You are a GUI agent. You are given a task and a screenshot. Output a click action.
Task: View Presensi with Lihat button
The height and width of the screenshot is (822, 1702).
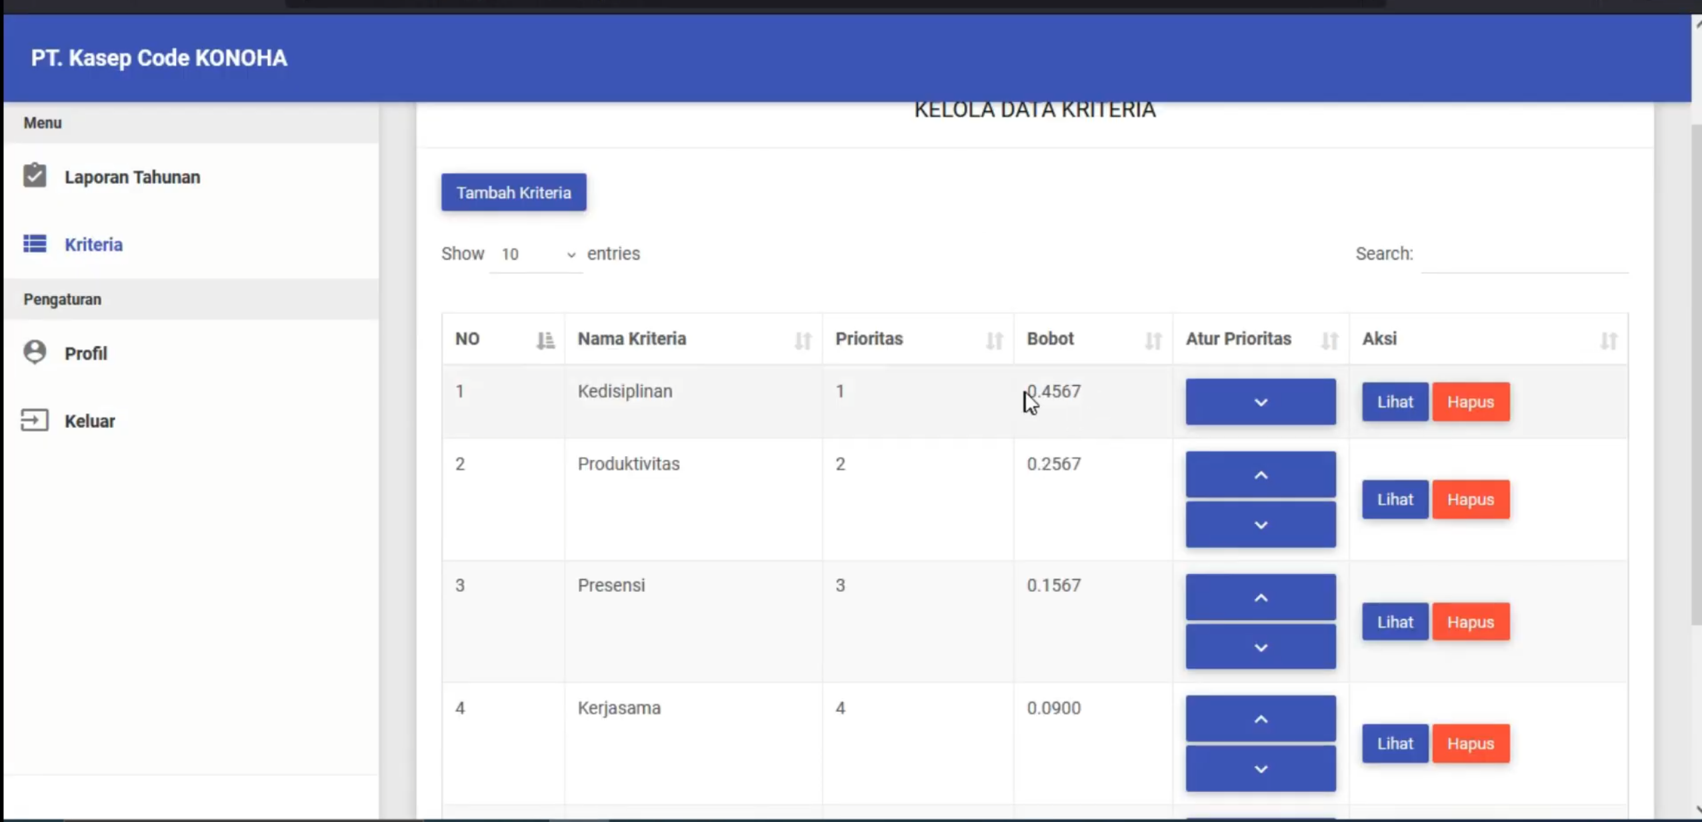coord(1395,622)
